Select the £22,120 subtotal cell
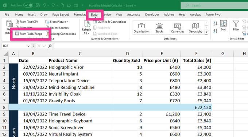 (x=196, y=107)
